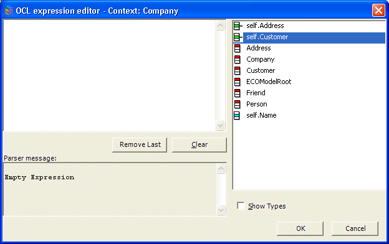
Task: Click inside the OCL expression text area
Action: point(110,75)
